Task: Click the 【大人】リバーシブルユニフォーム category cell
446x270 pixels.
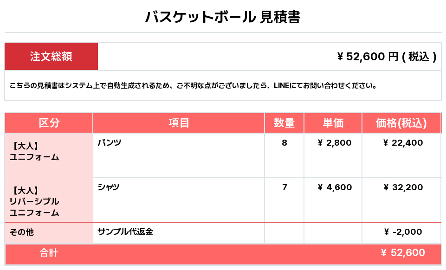Action: [x=49, y=200]
